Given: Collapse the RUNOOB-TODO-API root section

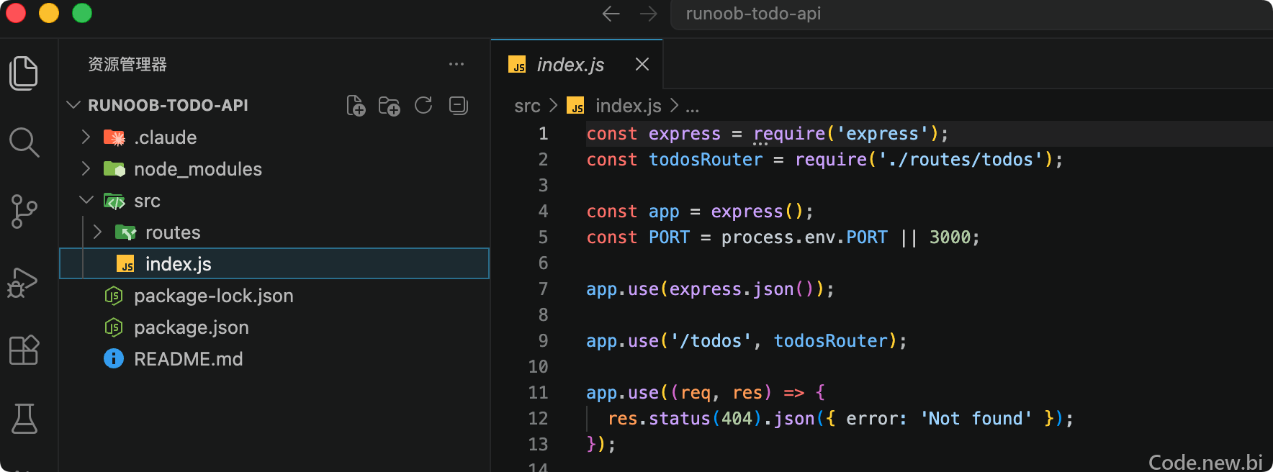Looking at the screenshot, I should [x=73, y=105].
